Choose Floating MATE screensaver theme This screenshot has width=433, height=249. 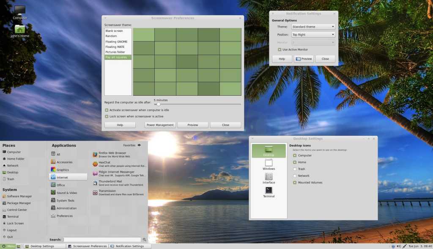coord(113,47)
